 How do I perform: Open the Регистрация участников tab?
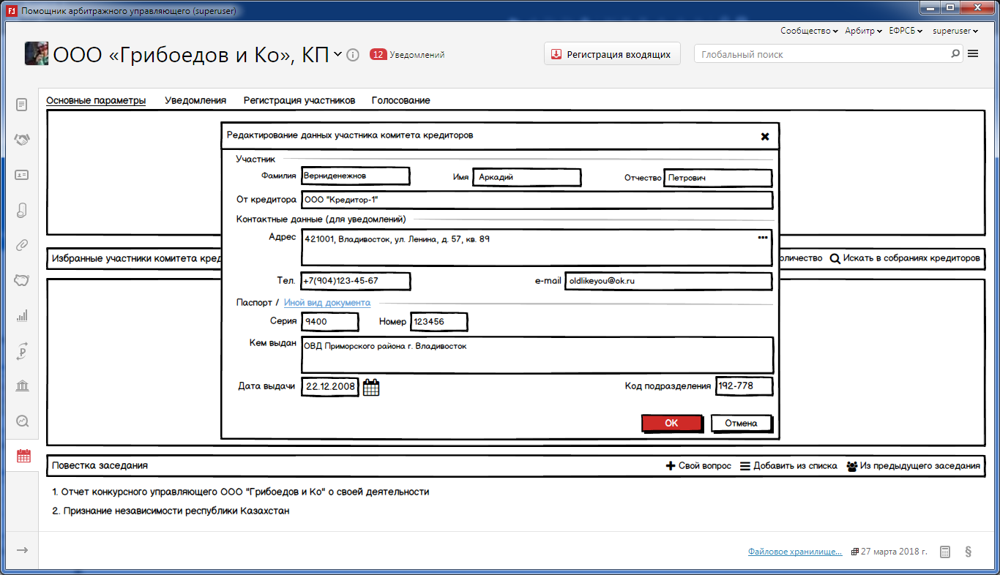299,100
